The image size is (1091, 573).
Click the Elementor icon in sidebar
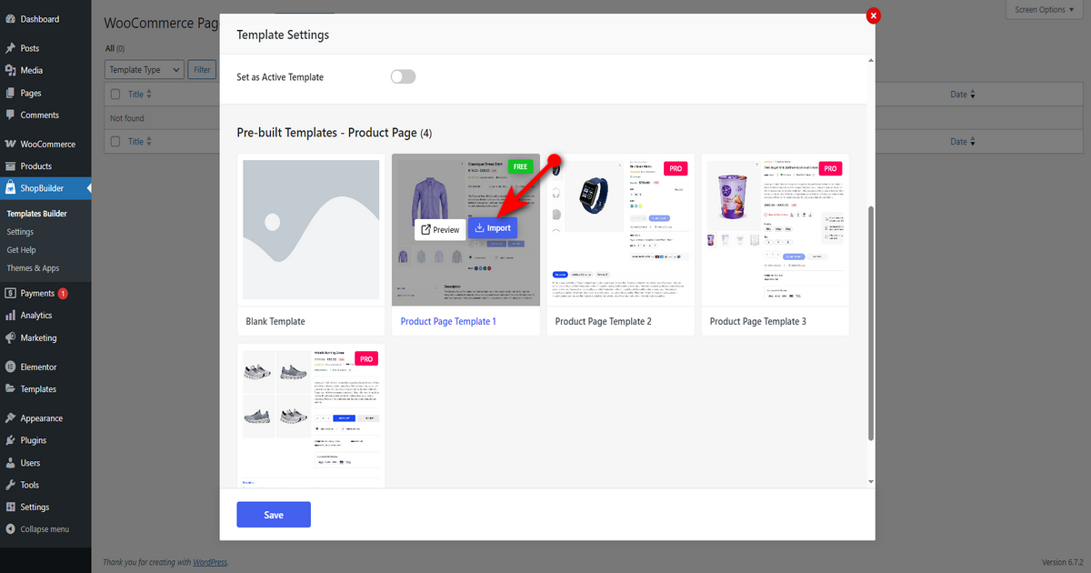(10, 367)
